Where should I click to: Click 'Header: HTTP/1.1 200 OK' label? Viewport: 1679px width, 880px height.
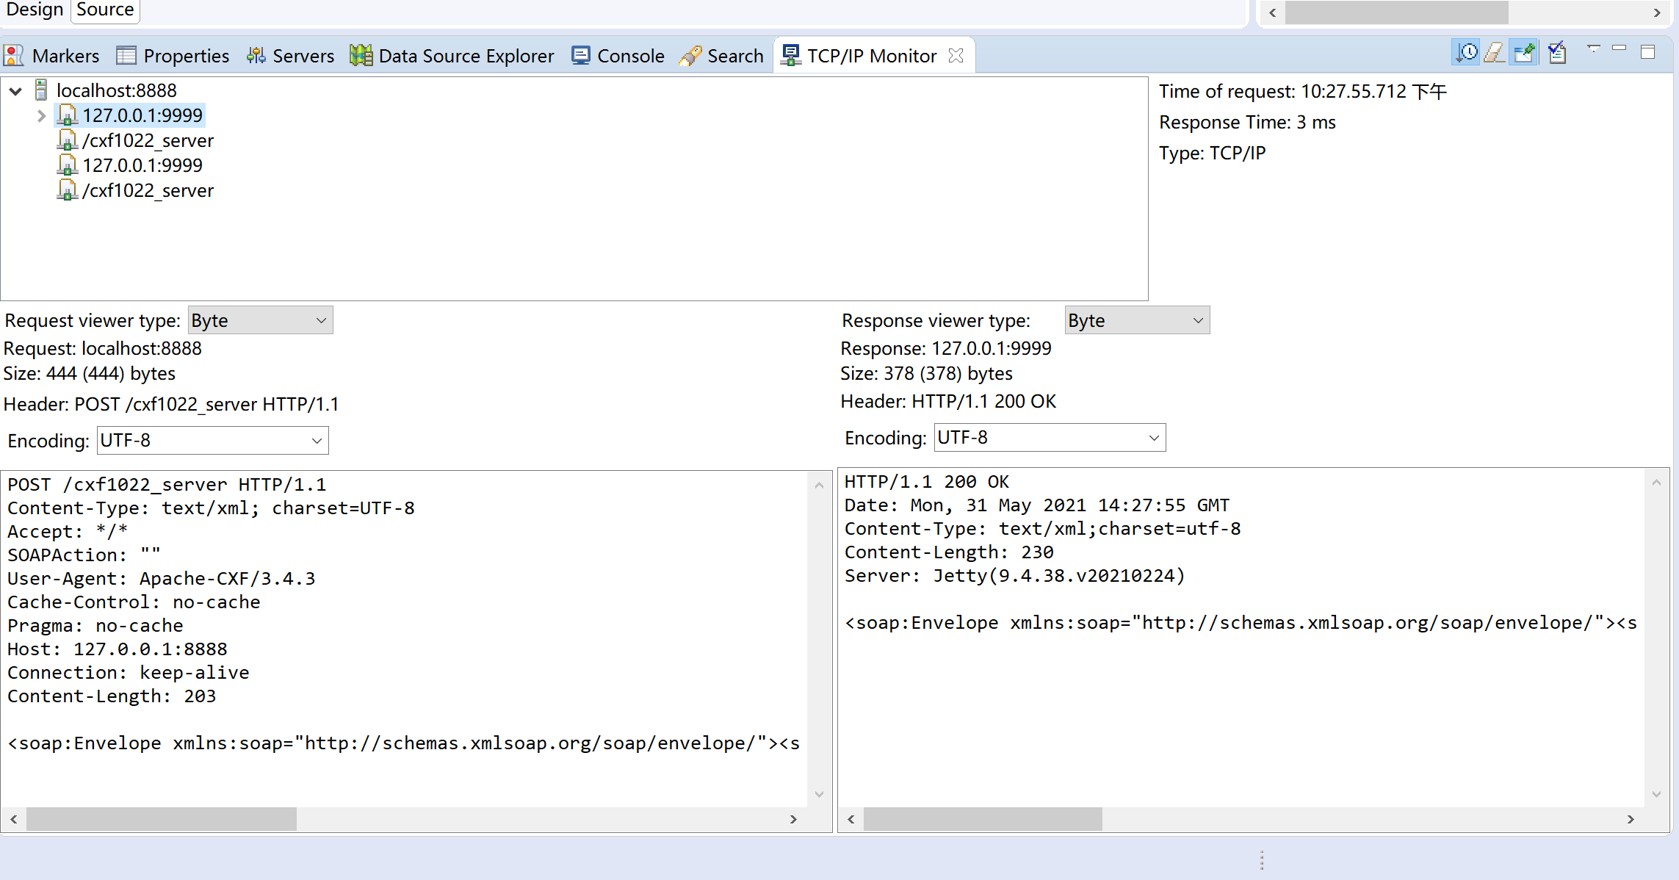[948, 401]
